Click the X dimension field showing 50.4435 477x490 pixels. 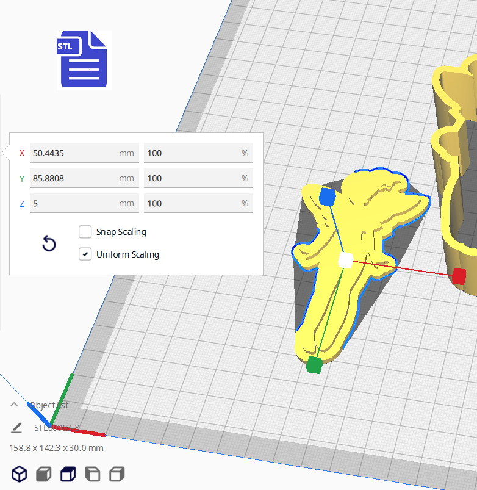(73, 153)
